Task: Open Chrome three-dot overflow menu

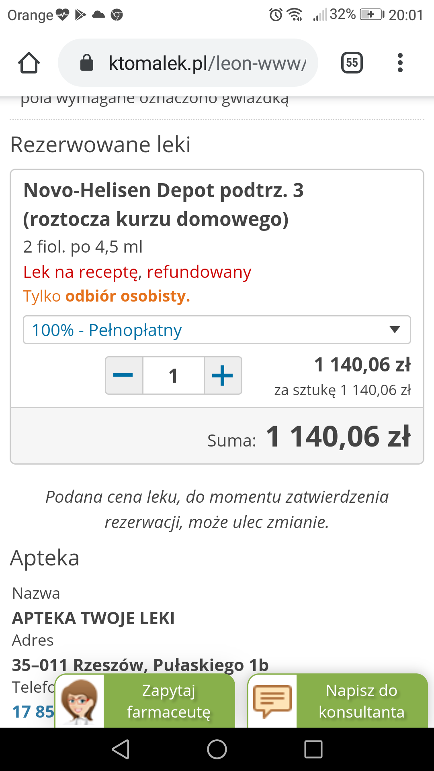Action: pyautogui.click(x=400, y=63)
